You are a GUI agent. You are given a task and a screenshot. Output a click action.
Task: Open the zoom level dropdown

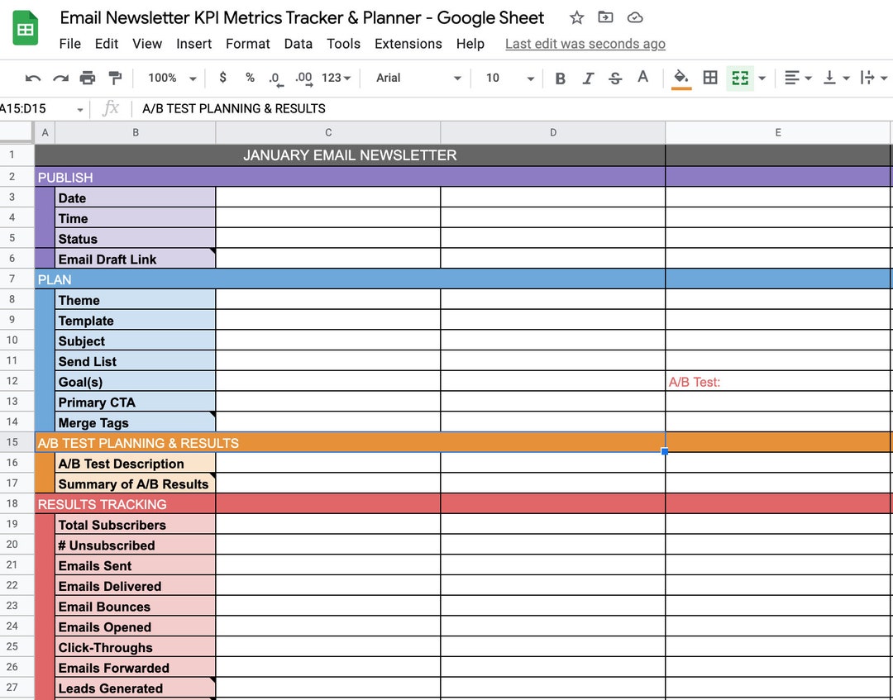point(170,78)
